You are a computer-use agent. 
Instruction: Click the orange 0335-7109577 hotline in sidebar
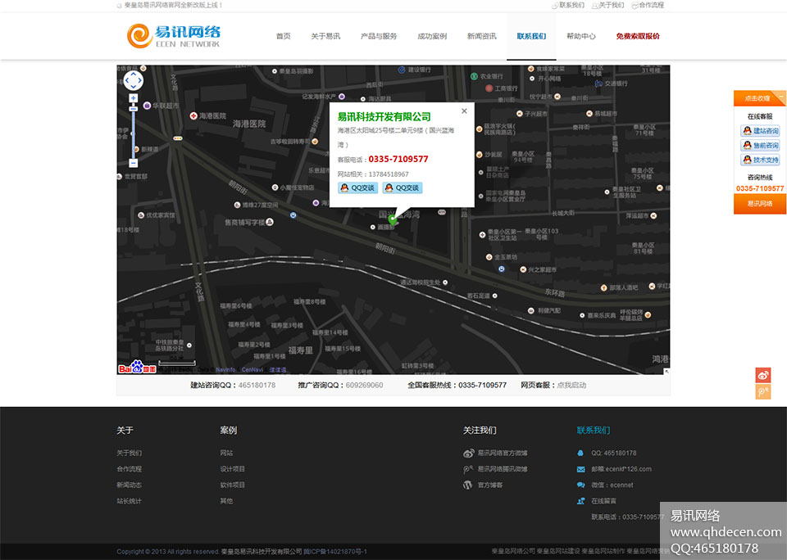[x=760, y=188]
